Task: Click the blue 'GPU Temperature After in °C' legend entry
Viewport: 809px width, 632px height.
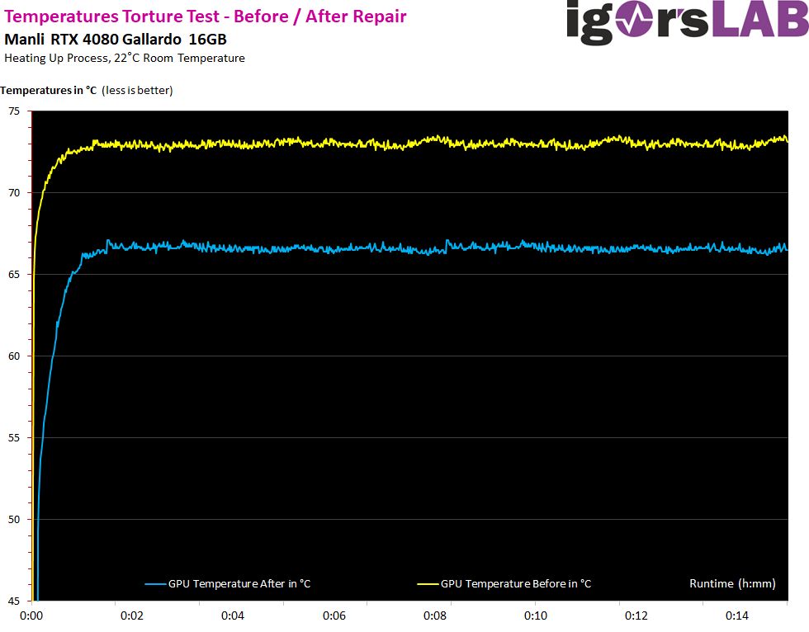Action: pos(228,583)
